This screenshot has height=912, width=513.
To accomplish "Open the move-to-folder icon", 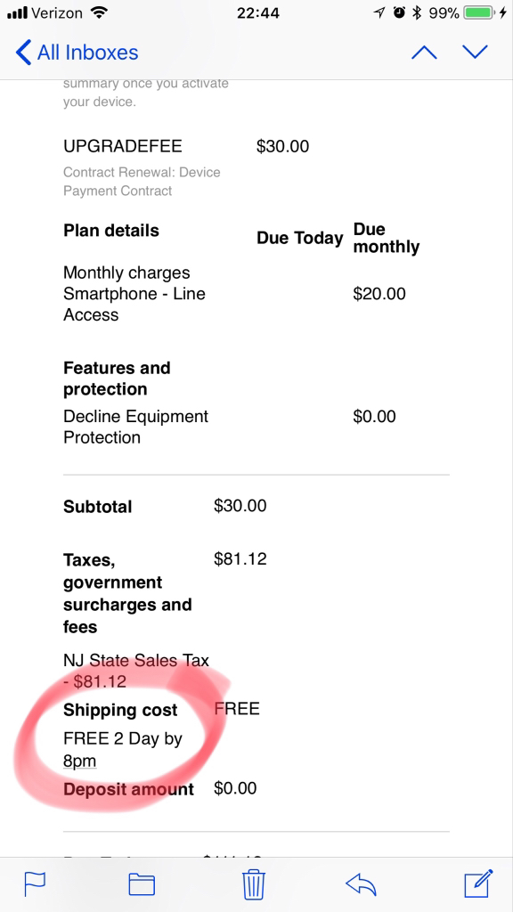I will 142,884.
